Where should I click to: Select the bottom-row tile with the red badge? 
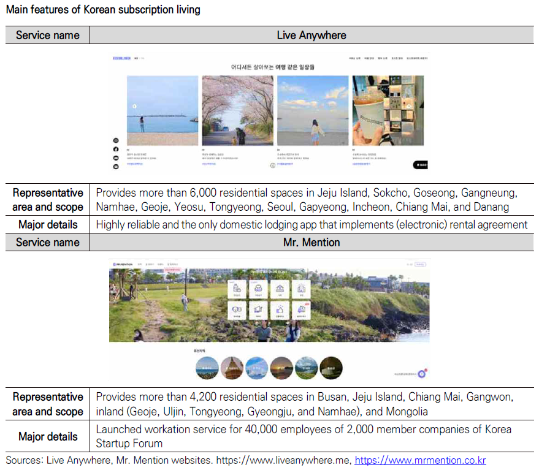[x=301, y=311]
